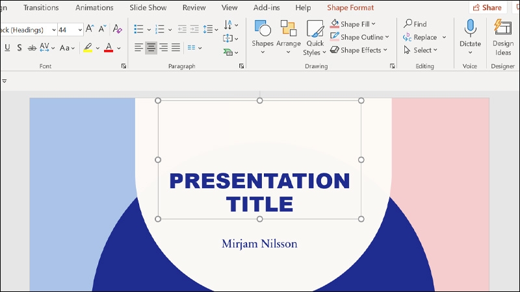Switch to Transitions tab
The image size is (520, 292).
point(41,8)
